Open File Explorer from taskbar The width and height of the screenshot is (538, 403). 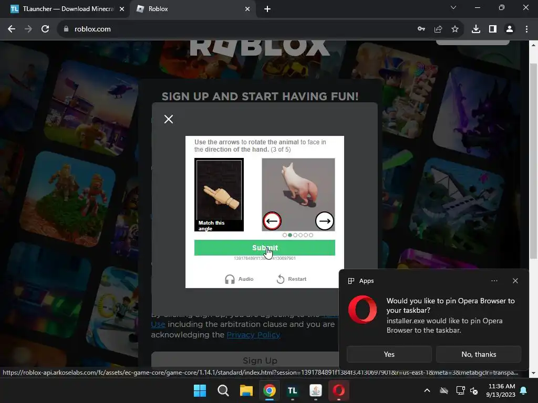(246, 390)
